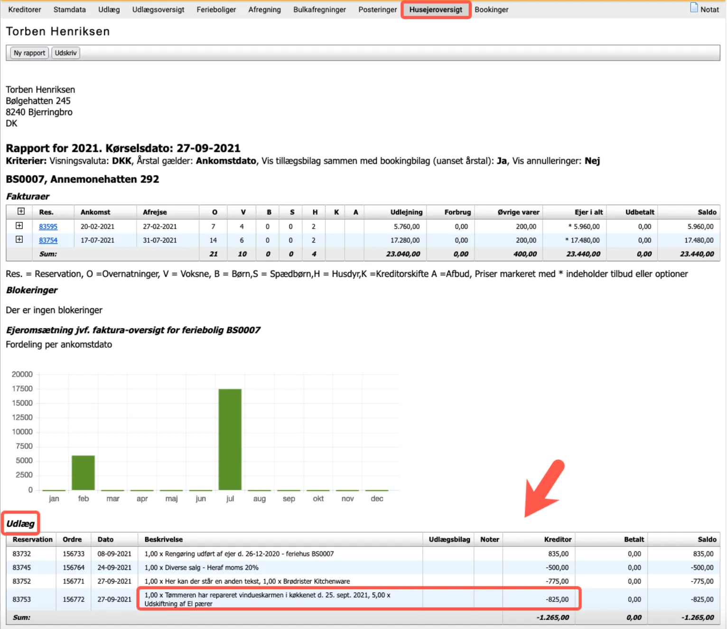
Task: Open the Bulkafregninger tab
Action: click(319, 9)
